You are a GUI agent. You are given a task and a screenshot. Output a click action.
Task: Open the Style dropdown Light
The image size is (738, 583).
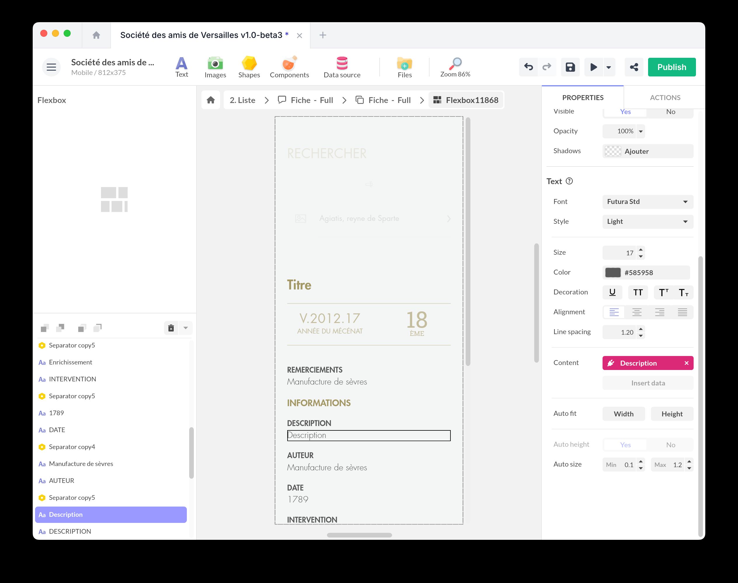[648, 221]
